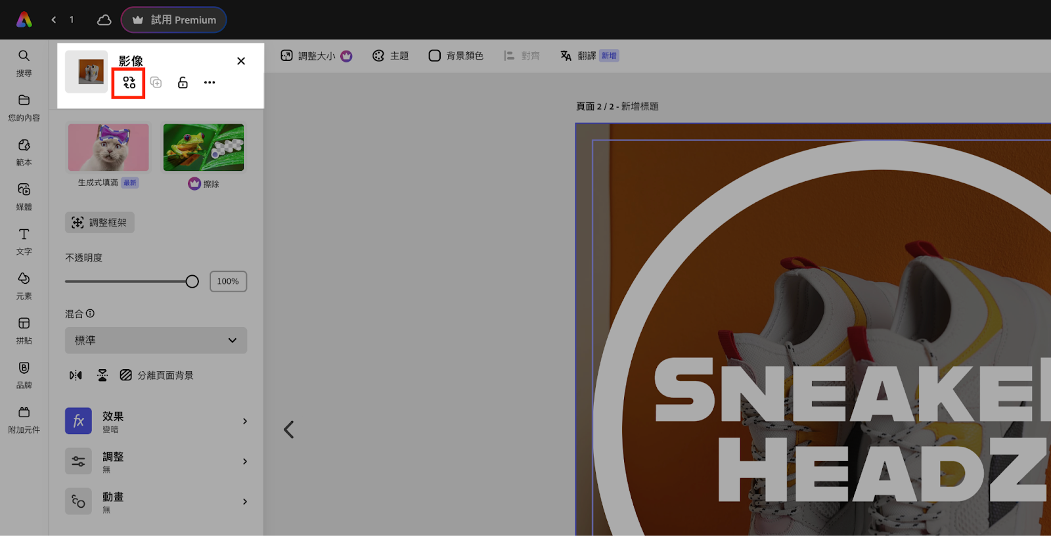Open the 附加元件 add-ons panel

point(24,420)
